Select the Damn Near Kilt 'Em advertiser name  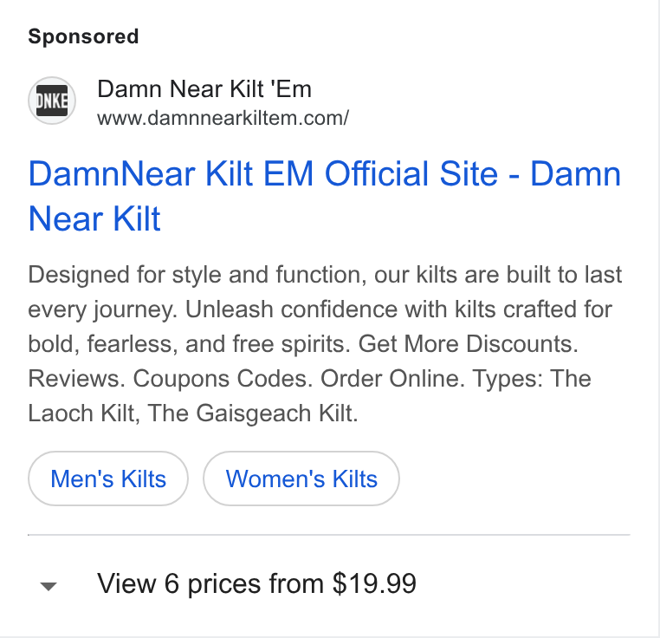[x=204, y=89]
